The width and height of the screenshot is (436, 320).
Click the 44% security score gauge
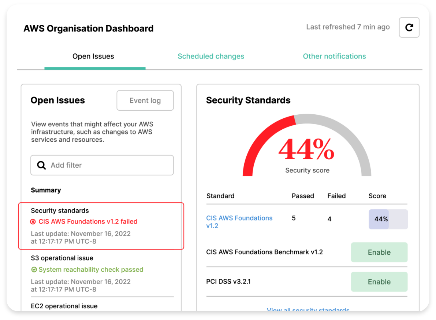click(307, 145)
